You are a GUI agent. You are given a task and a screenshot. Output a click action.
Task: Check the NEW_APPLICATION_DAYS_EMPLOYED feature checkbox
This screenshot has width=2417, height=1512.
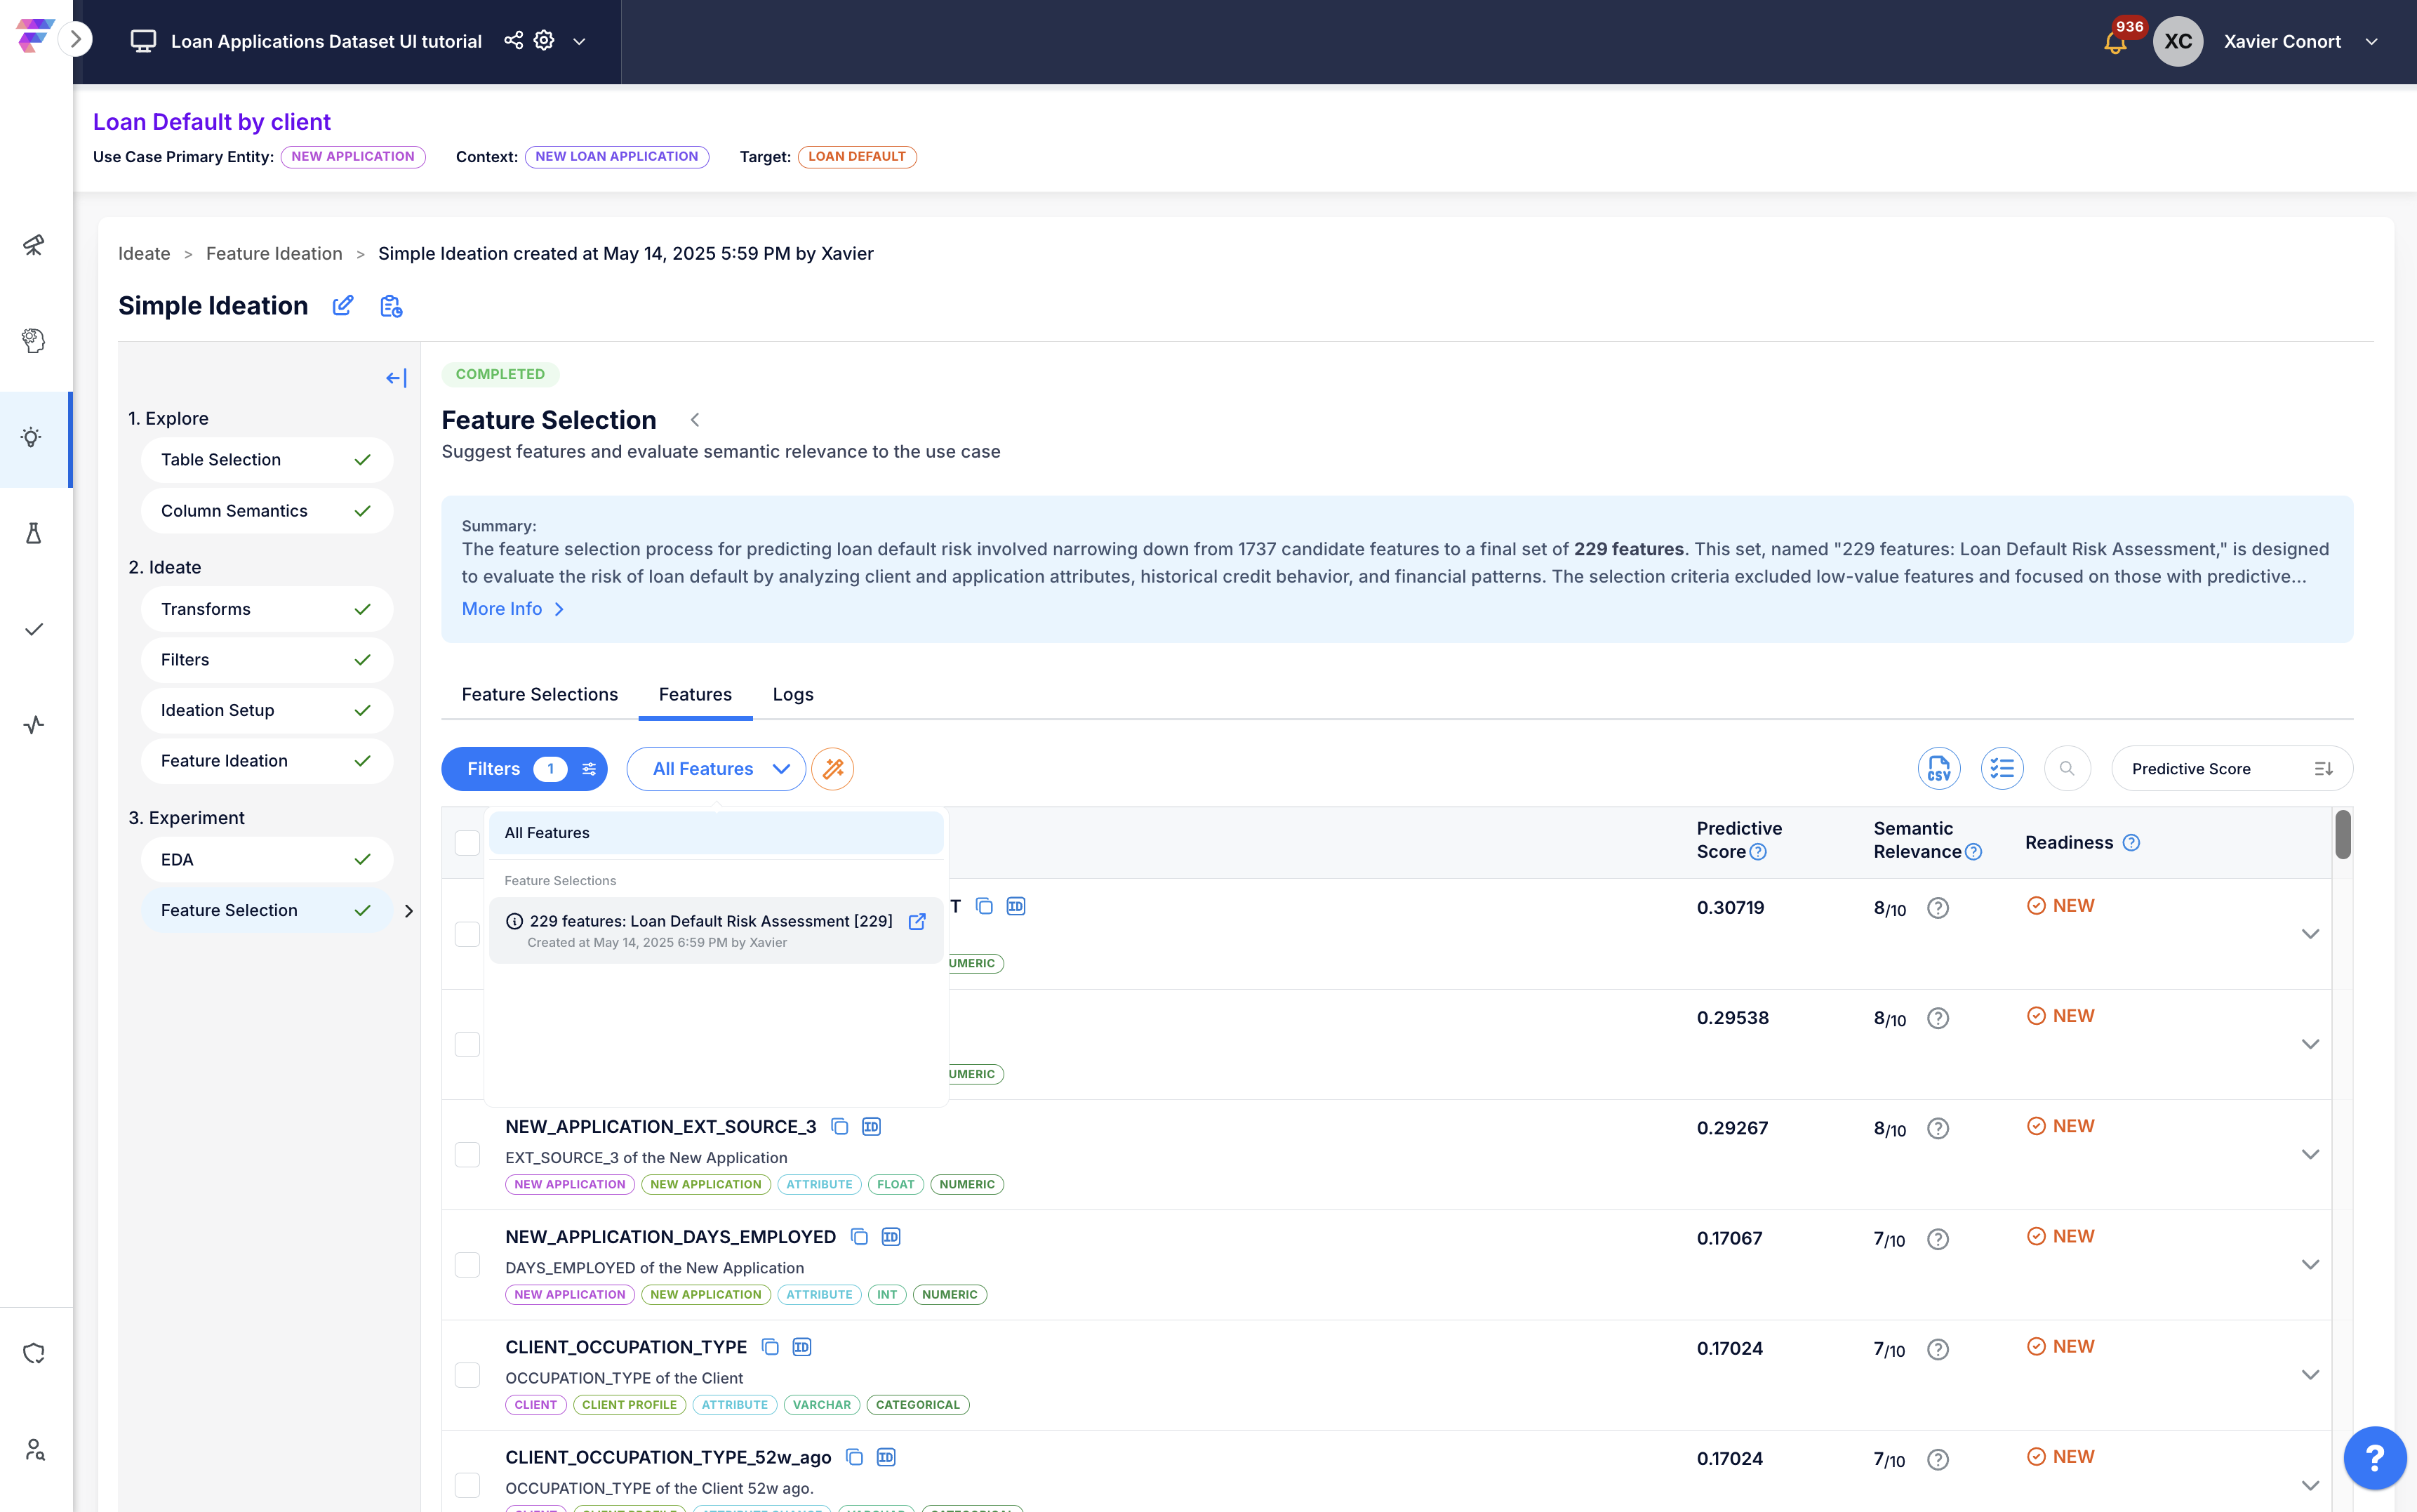(x=467, y=1264)
